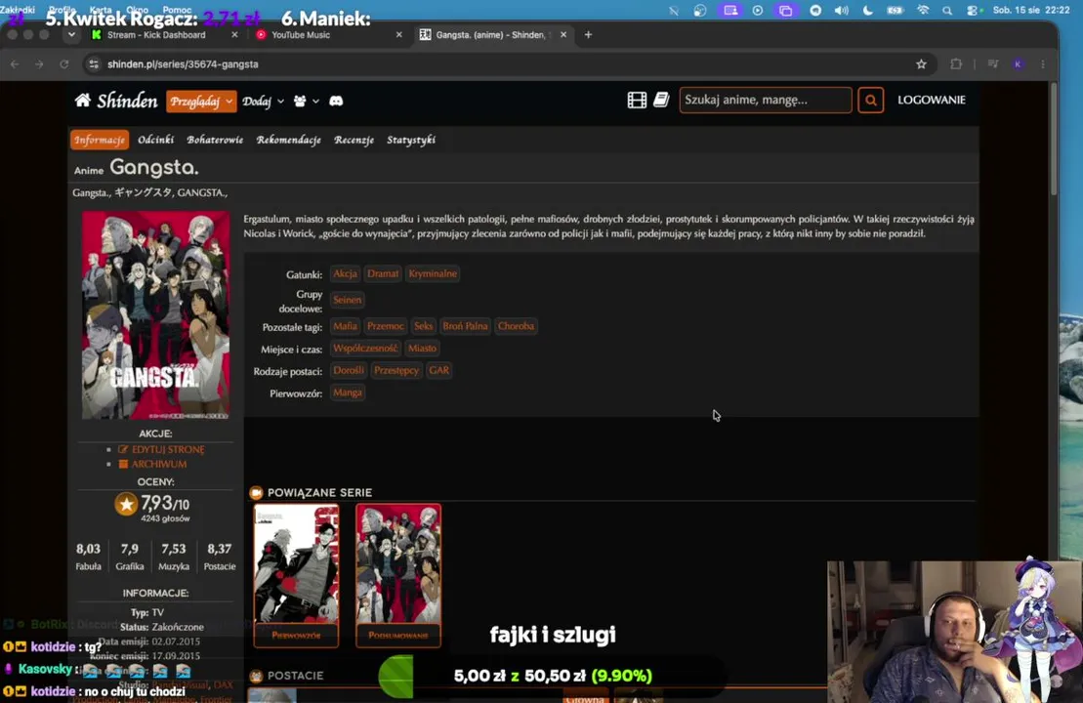Open the manga book icon

[661, 101]
